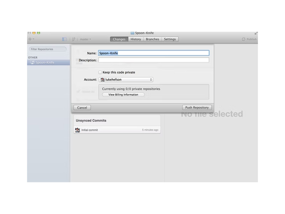This screenshot has width=285, height=214.
Task: Open the Account dropdown lukehefson
Action: (126, 80)
